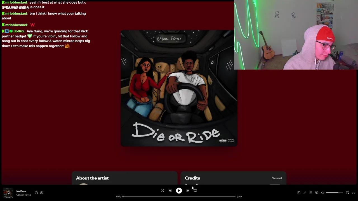Screen dimensions: 358x201
Task: Skip to the previous track
Action: (170, 191)
